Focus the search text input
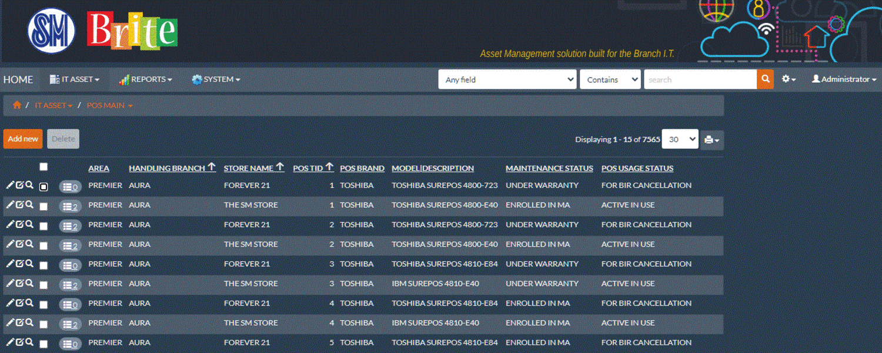Image resolution: width=882 pixels, height=353 pixels. coord(700,79)
